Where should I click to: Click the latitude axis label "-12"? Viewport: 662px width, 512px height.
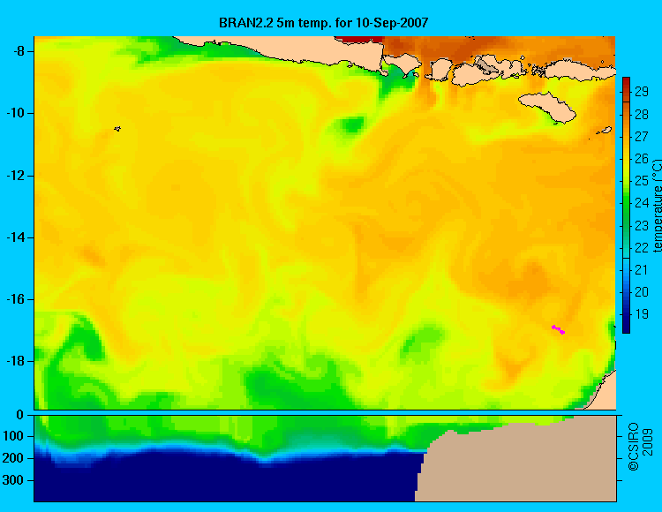[x=15, y=175]
